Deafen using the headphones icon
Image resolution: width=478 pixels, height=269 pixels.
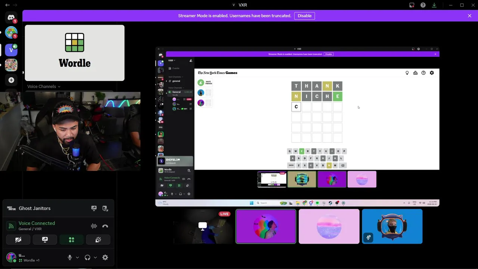pos(87,257)
